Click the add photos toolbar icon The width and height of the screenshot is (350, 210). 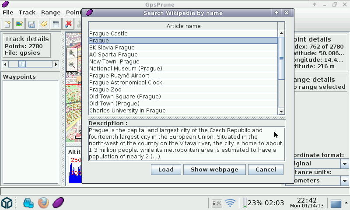coord(19,24)
